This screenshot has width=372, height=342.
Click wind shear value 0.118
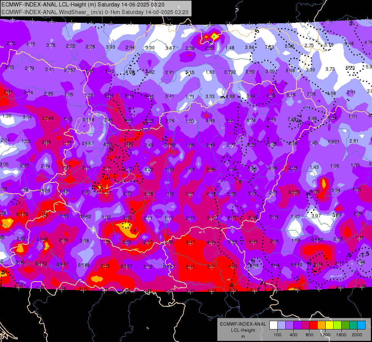(x=88, y=120)
